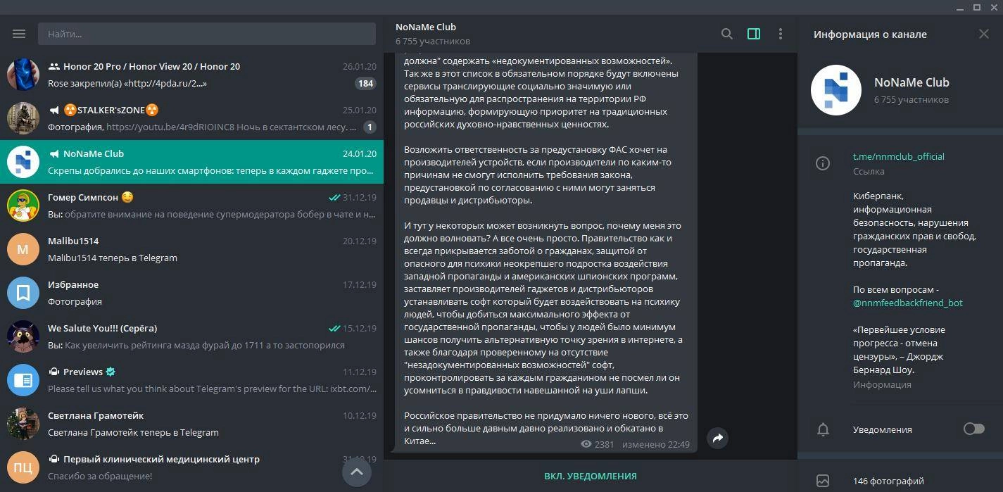Click the unread badge on STALKER'sZONE
This screenshot has height=492, width=1003.
370,127
